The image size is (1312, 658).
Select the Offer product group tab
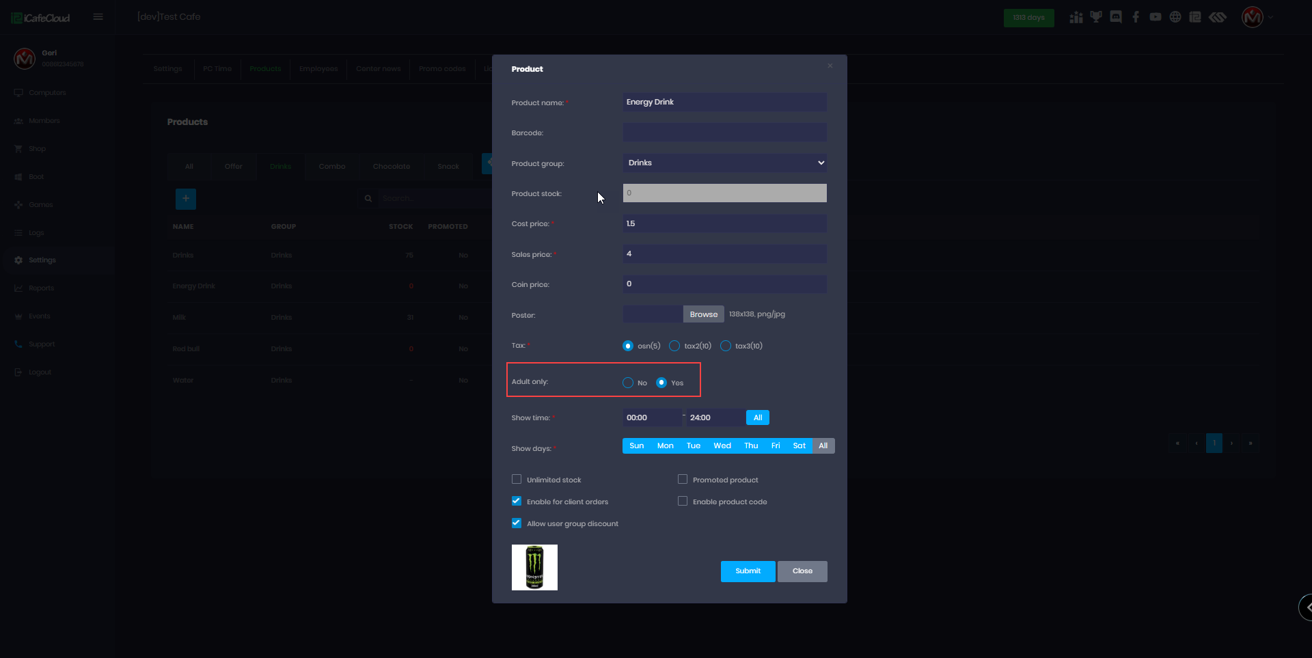pos(234,167)
